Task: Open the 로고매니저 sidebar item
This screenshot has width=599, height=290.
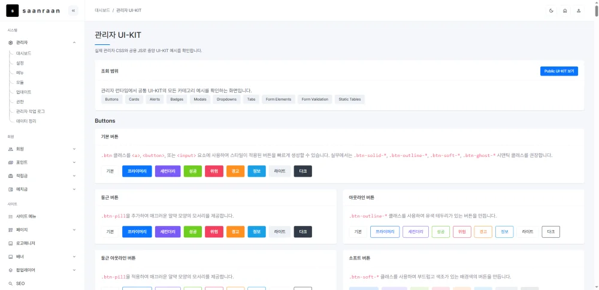Action: pos(42,243)
